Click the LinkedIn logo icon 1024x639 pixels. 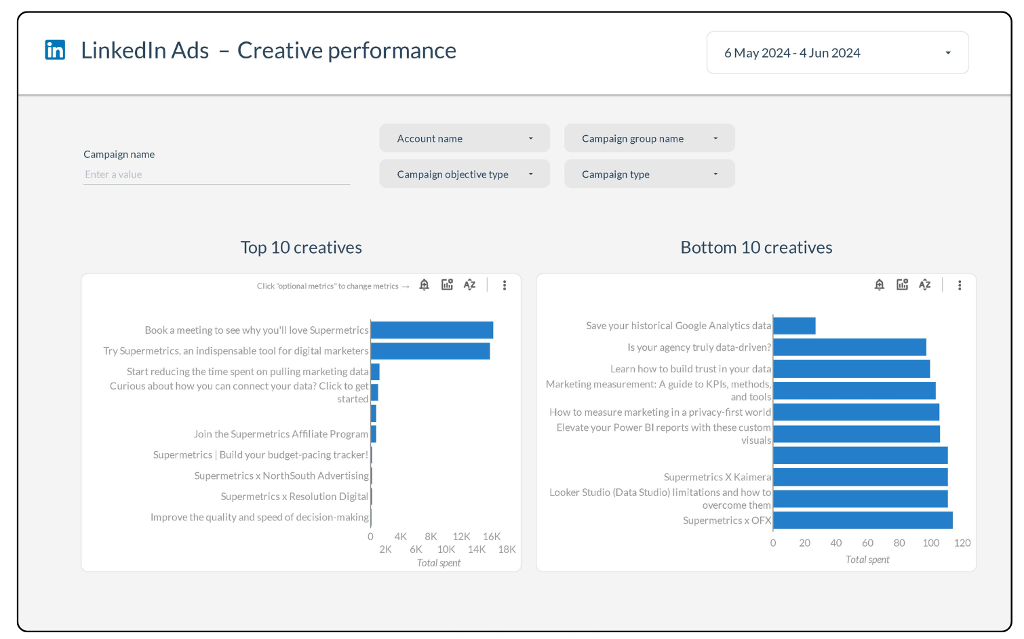[55, 50]
